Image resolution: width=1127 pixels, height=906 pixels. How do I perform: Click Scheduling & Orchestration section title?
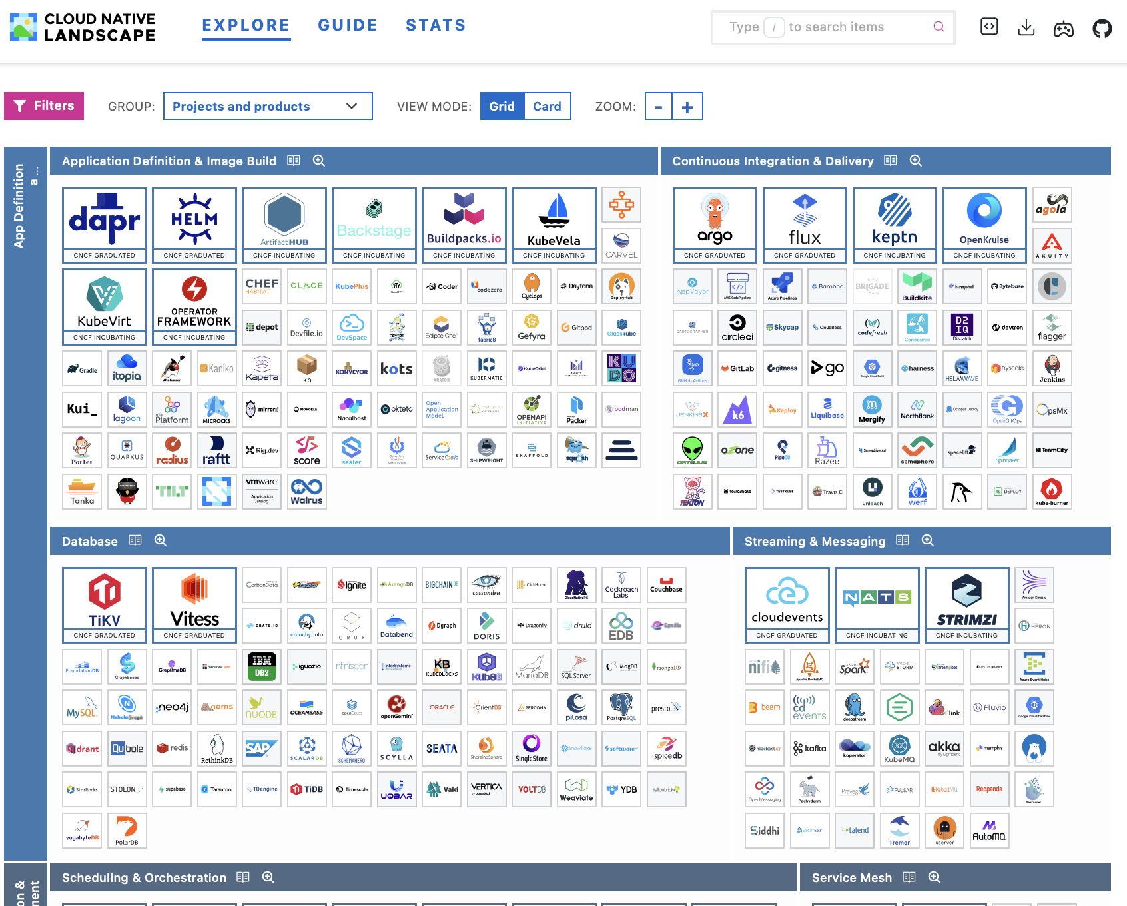click(144, 877)
